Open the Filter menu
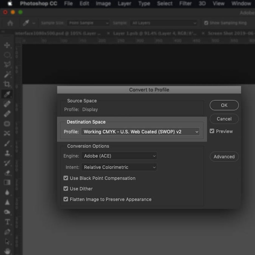Viewport: 255px width, 255px height. [185, 4]
